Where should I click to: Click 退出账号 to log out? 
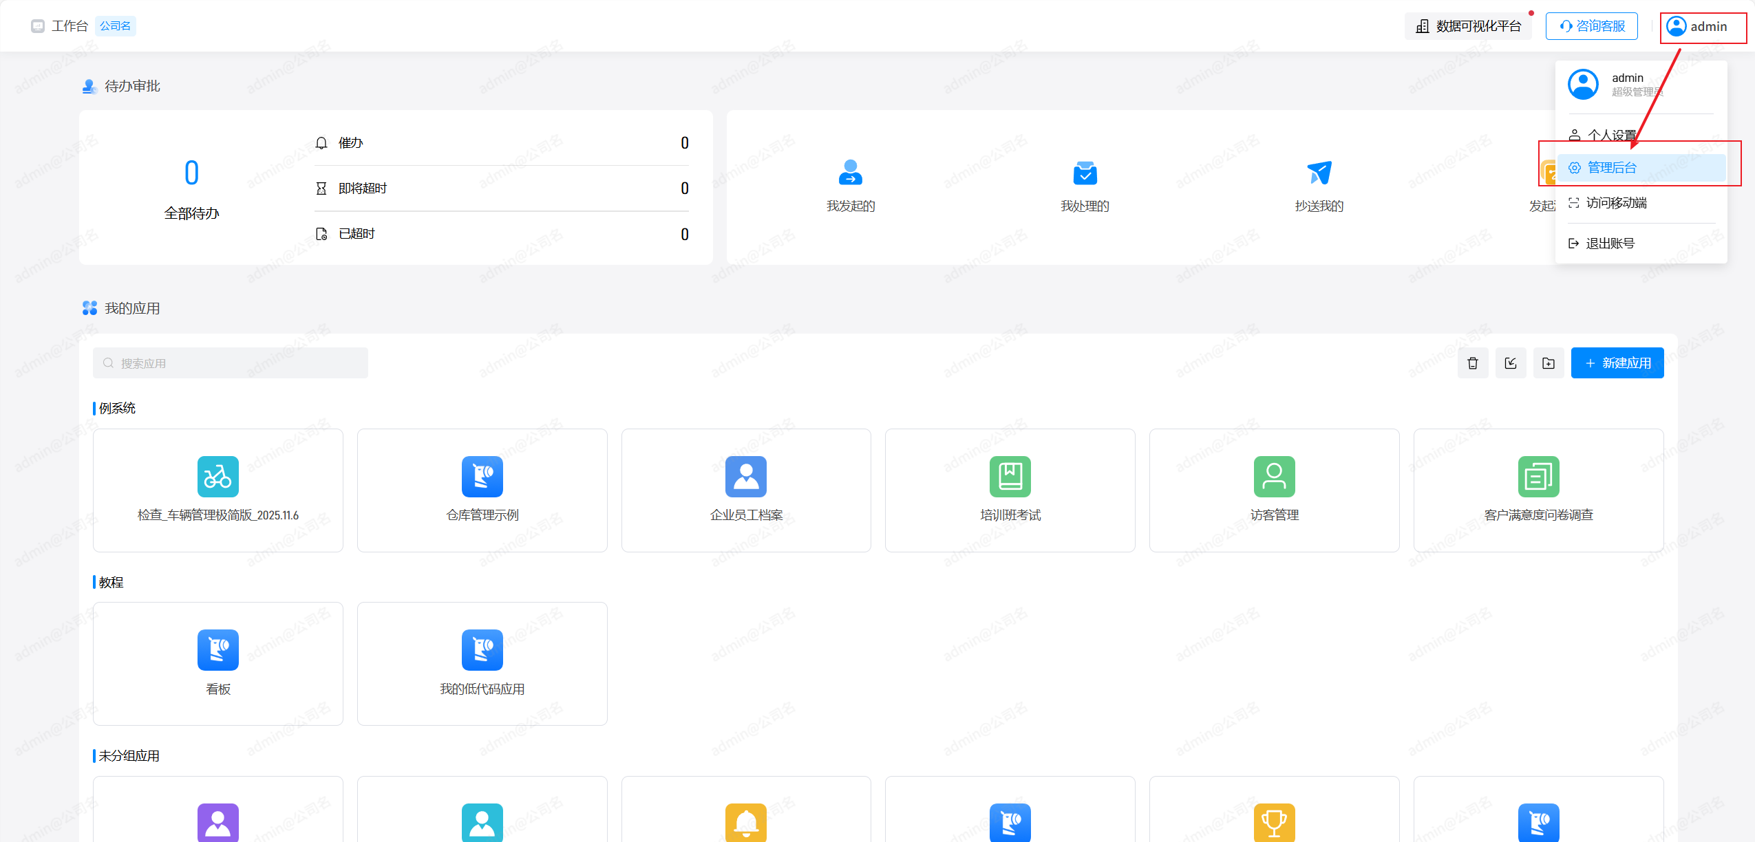click(1609, 244)
